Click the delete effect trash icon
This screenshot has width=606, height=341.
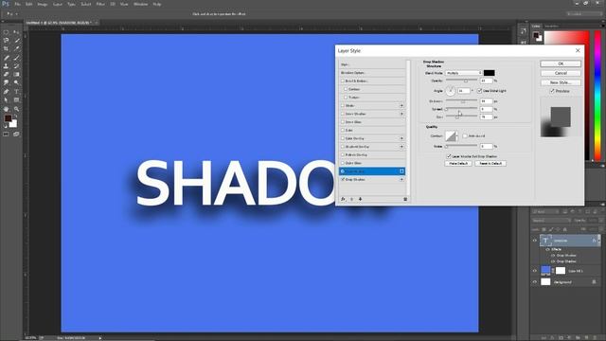coord(405,199)
